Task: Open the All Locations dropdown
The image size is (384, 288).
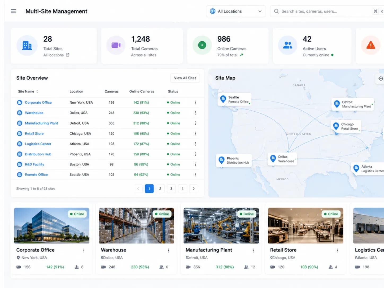Action: coord(236,11)
